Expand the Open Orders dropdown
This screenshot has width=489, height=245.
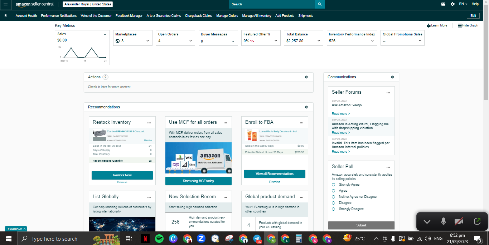point(190,41)
